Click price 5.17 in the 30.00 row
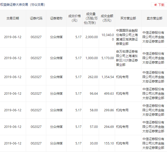Image resolution: width=167 pixels, height=152 pixels. [x=79, y=143]
